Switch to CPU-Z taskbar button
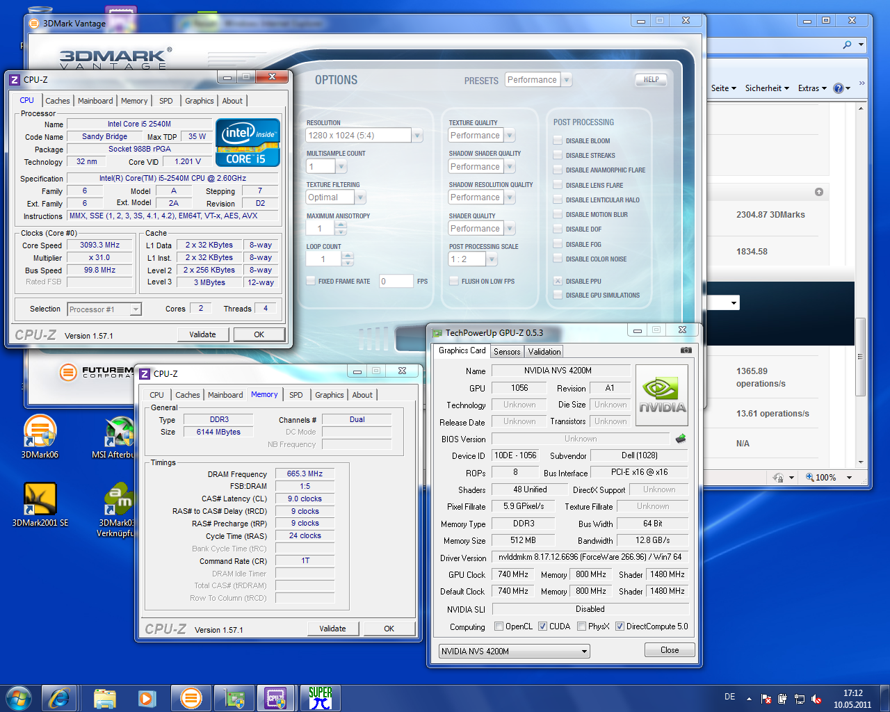 (x=276, y=698)
